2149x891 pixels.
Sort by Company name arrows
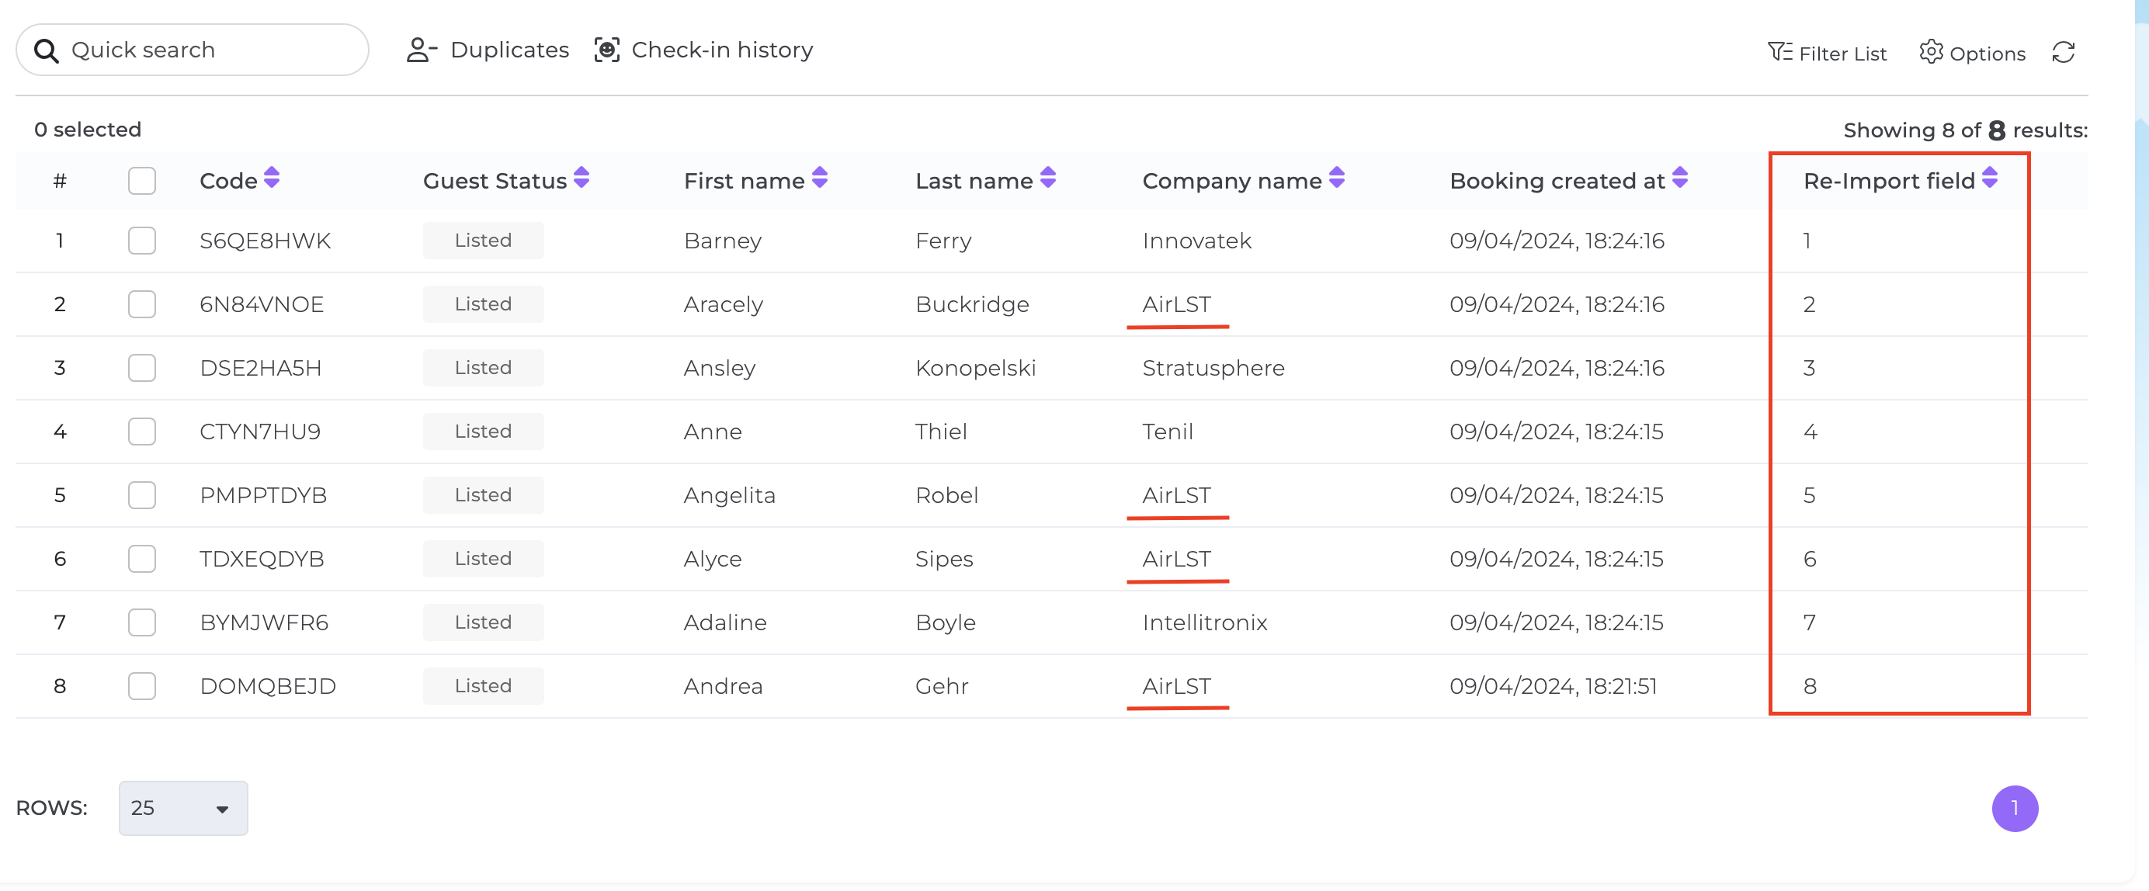click(1336, 178)
